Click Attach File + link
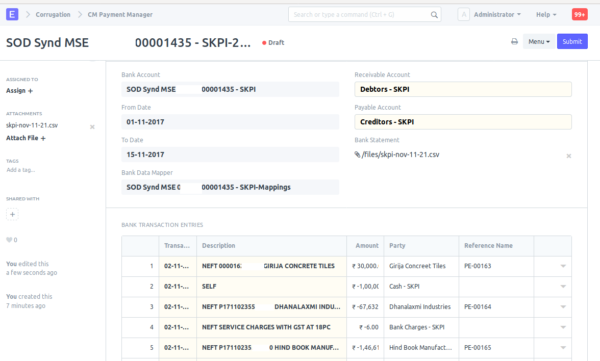Viewport: 600px width, 361px height. (x=26, y=138)
